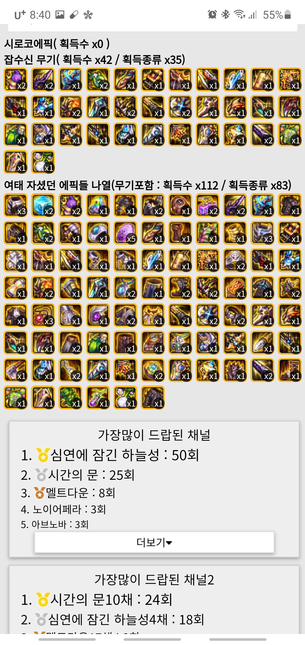Tap the purple gift box item x2

[x=207, y=205]
